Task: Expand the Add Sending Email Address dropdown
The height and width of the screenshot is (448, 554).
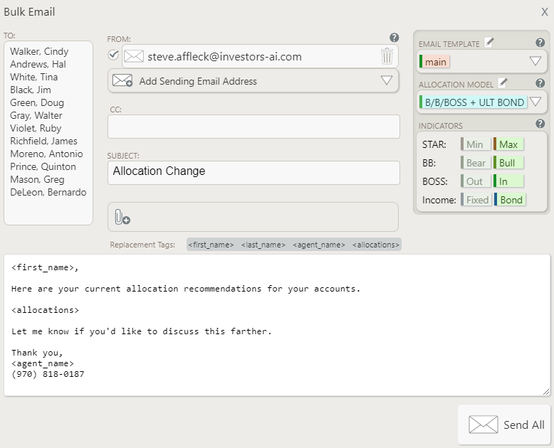Action: pos(387,80)
